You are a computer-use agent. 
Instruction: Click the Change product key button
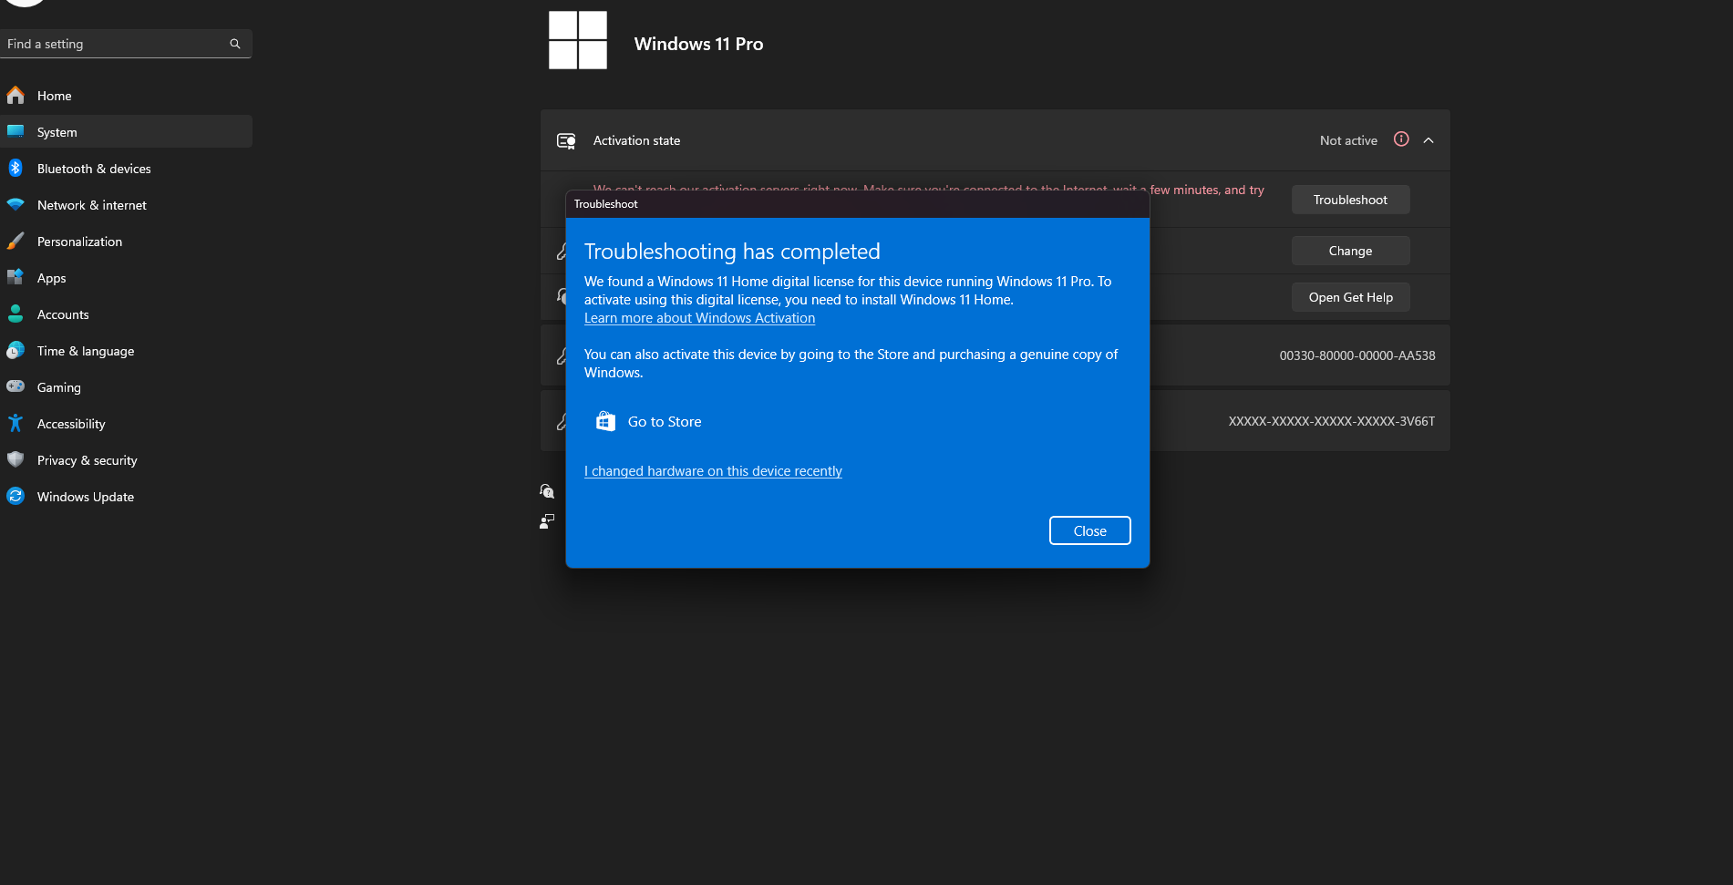click(x=1350, y=251)
